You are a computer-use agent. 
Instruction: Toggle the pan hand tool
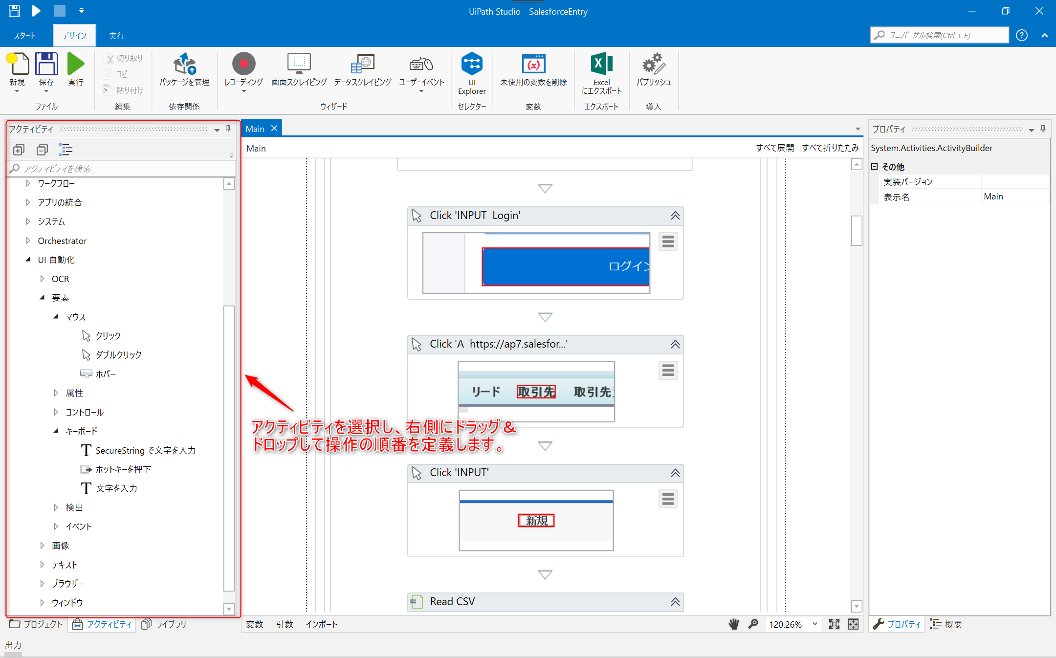click(x=734, y=624)
